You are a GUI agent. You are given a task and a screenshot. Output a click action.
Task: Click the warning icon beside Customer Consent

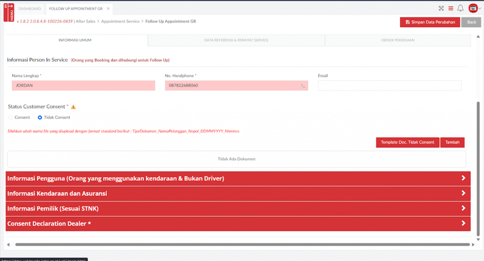73,107
